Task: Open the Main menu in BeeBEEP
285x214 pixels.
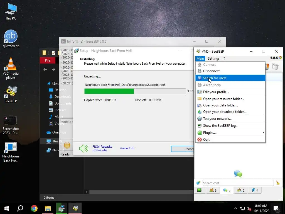Action: click(x=200, y=59)
